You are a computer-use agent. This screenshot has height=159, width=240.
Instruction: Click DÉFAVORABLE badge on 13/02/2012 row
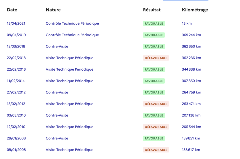pyautogui.click(x=156, y=104)
